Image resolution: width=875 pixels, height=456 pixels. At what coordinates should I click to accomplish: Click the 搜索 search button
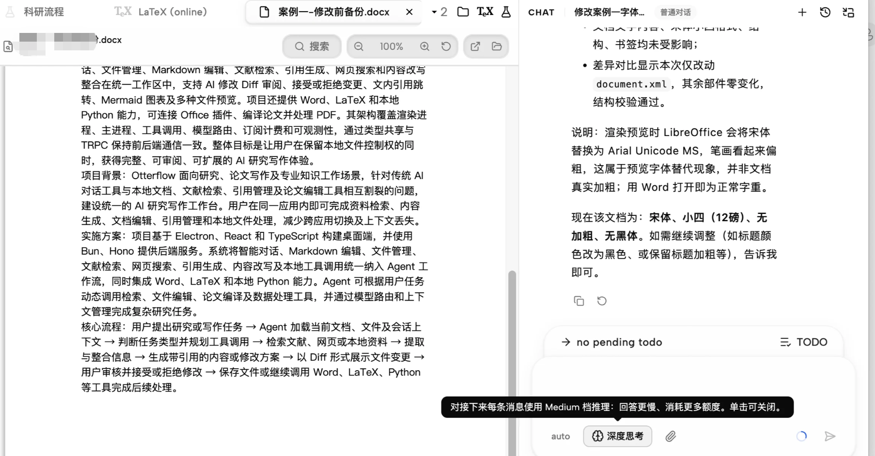[x=312, y=46]
